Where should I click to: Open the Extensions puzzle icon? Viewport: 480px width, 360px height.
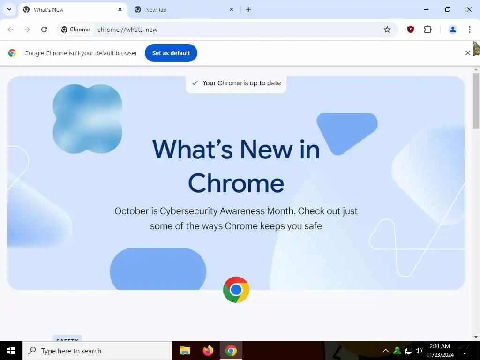427,30
